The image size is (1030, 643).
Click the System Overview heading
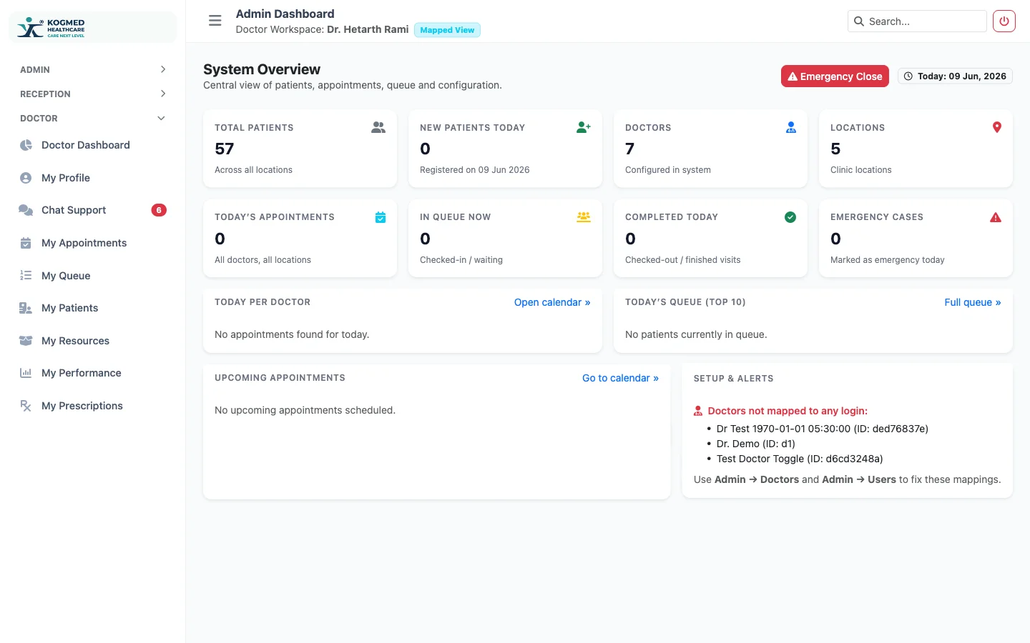point(262,69)
